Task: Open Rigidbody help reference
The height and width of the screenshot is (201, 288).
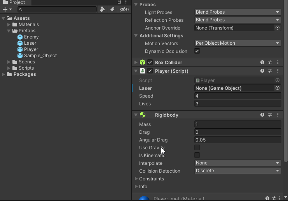Action: point(262,115)
